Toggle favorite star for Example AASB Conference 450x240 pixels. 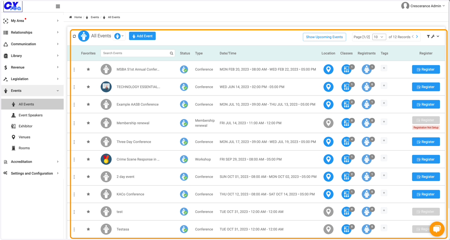(88, 104)
